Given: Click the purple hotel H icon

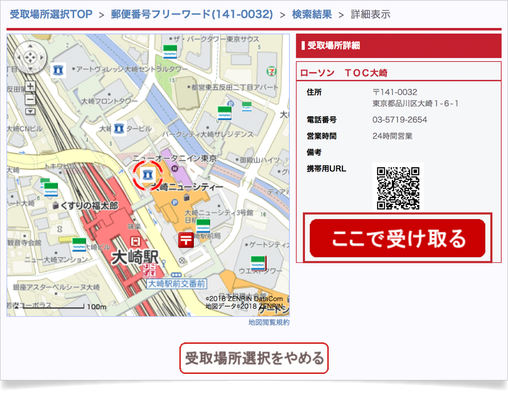Looking at the screenshot, I should [x=175, y=169].
